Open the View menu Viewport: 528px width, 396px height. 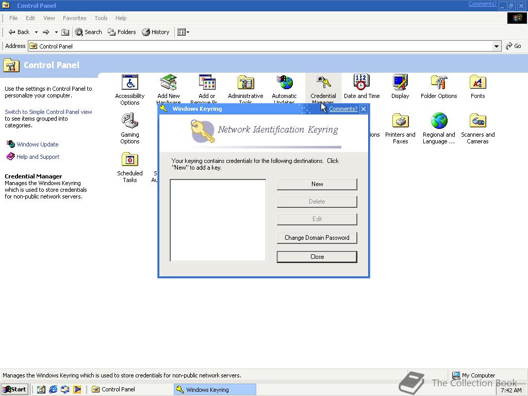[x=49, y=18]
